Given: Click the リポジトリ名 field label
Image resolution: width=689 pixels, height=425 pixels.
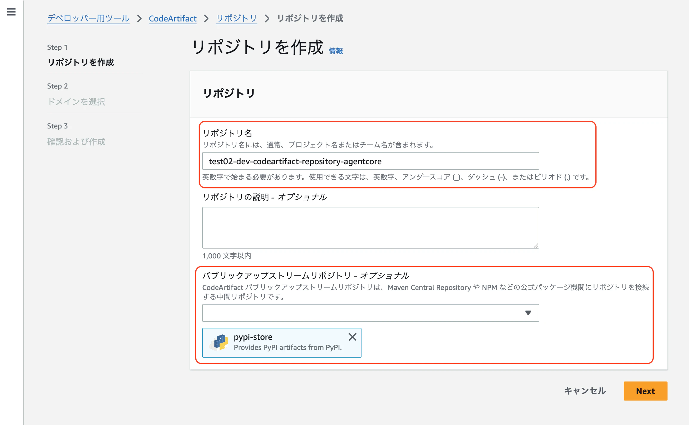Looking at the screenshot, I should (227, 133).
